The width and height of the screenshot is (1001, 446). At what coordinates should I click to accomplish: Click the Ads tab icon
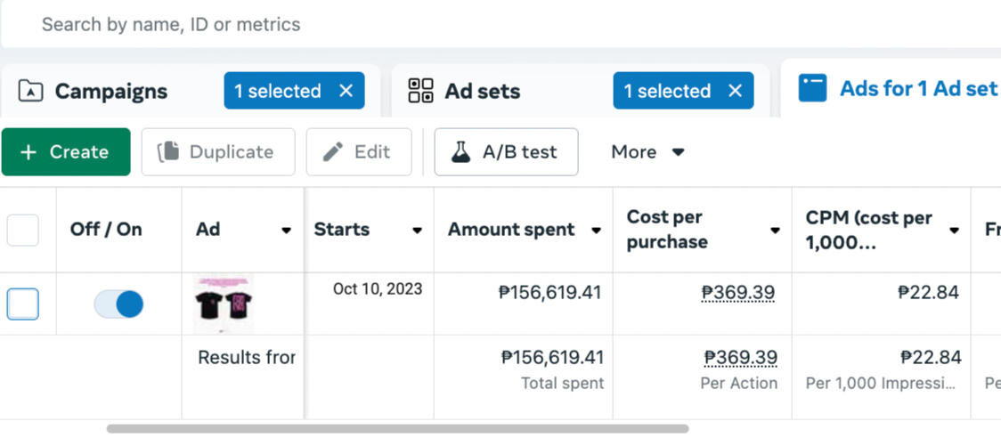coord(812,89)
